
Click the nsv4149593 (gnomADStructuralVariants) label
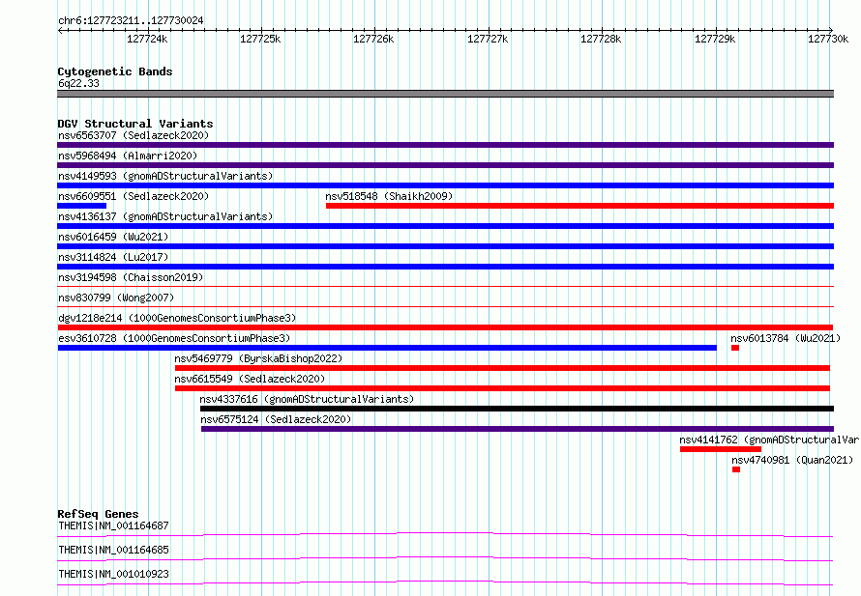tap(165, 176)
